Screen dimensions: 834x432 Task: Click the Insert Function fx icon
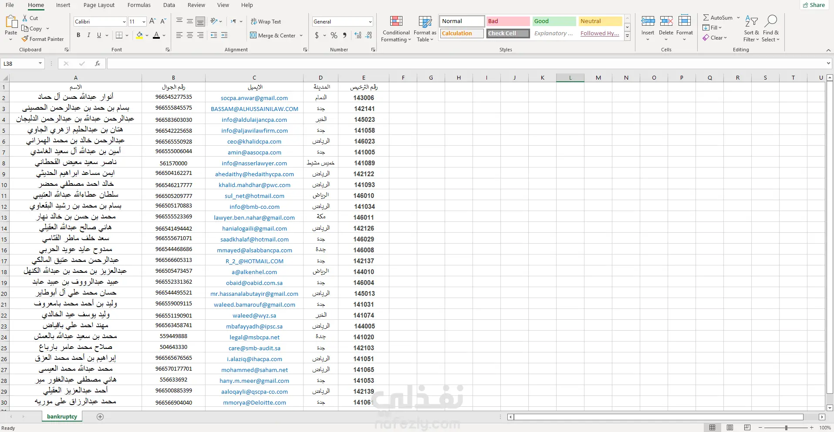(97, 64)
